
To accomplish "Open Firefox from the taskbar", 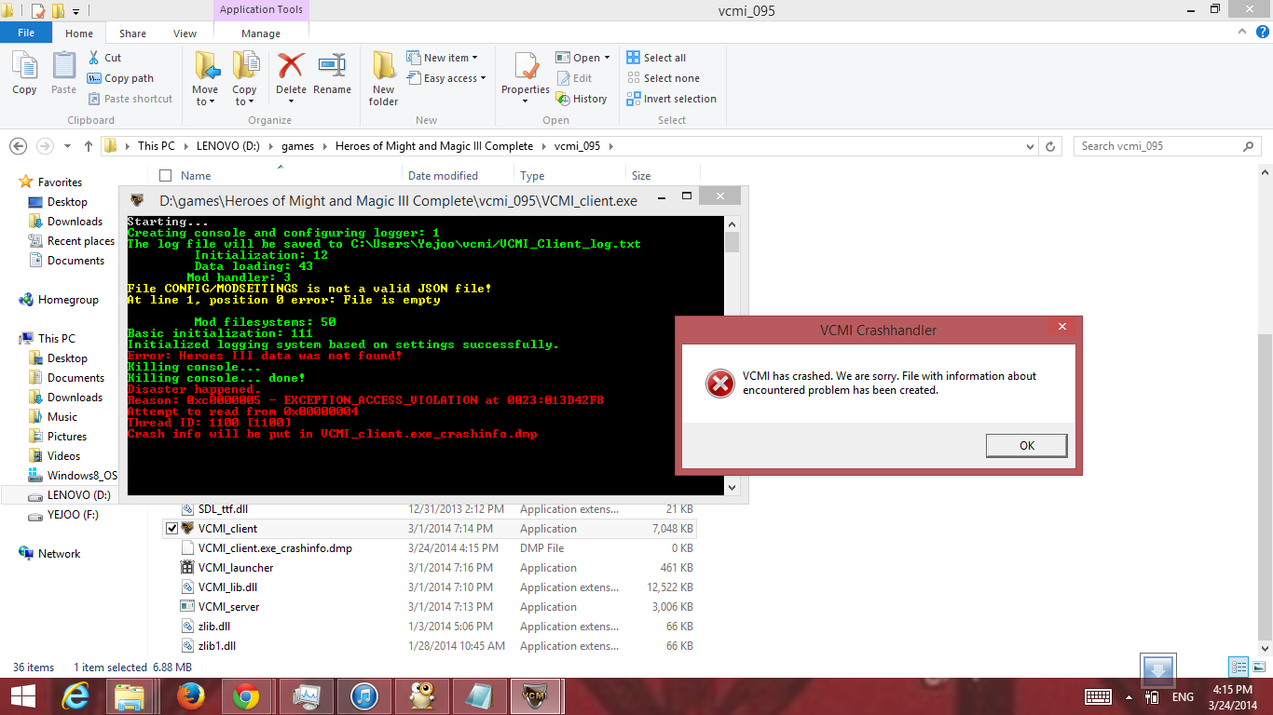I will pyautogui.click(x=190, y=696).
